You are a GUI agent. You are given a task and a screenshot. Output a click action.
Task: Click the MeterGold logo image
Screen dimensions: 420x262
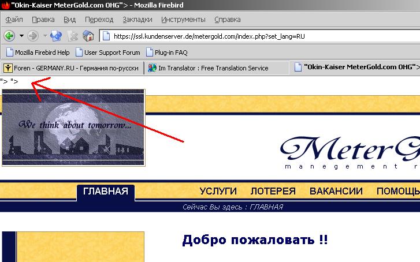[x=350, y=152]
